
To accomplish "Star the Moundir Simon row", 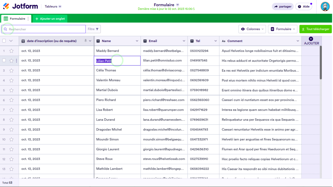I will [11, 140].
